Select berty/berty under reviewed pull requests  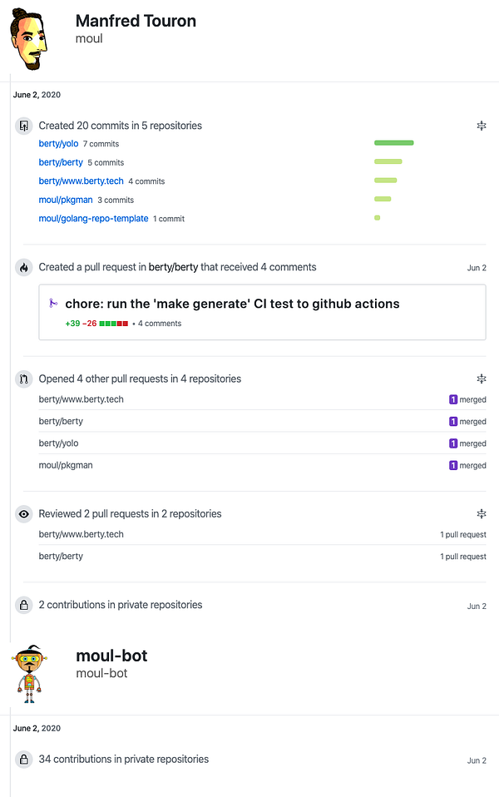[x=61, y=557]
